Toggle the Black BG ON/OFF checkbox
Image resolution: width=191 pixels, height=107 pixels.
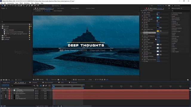[x=157, y=21]
